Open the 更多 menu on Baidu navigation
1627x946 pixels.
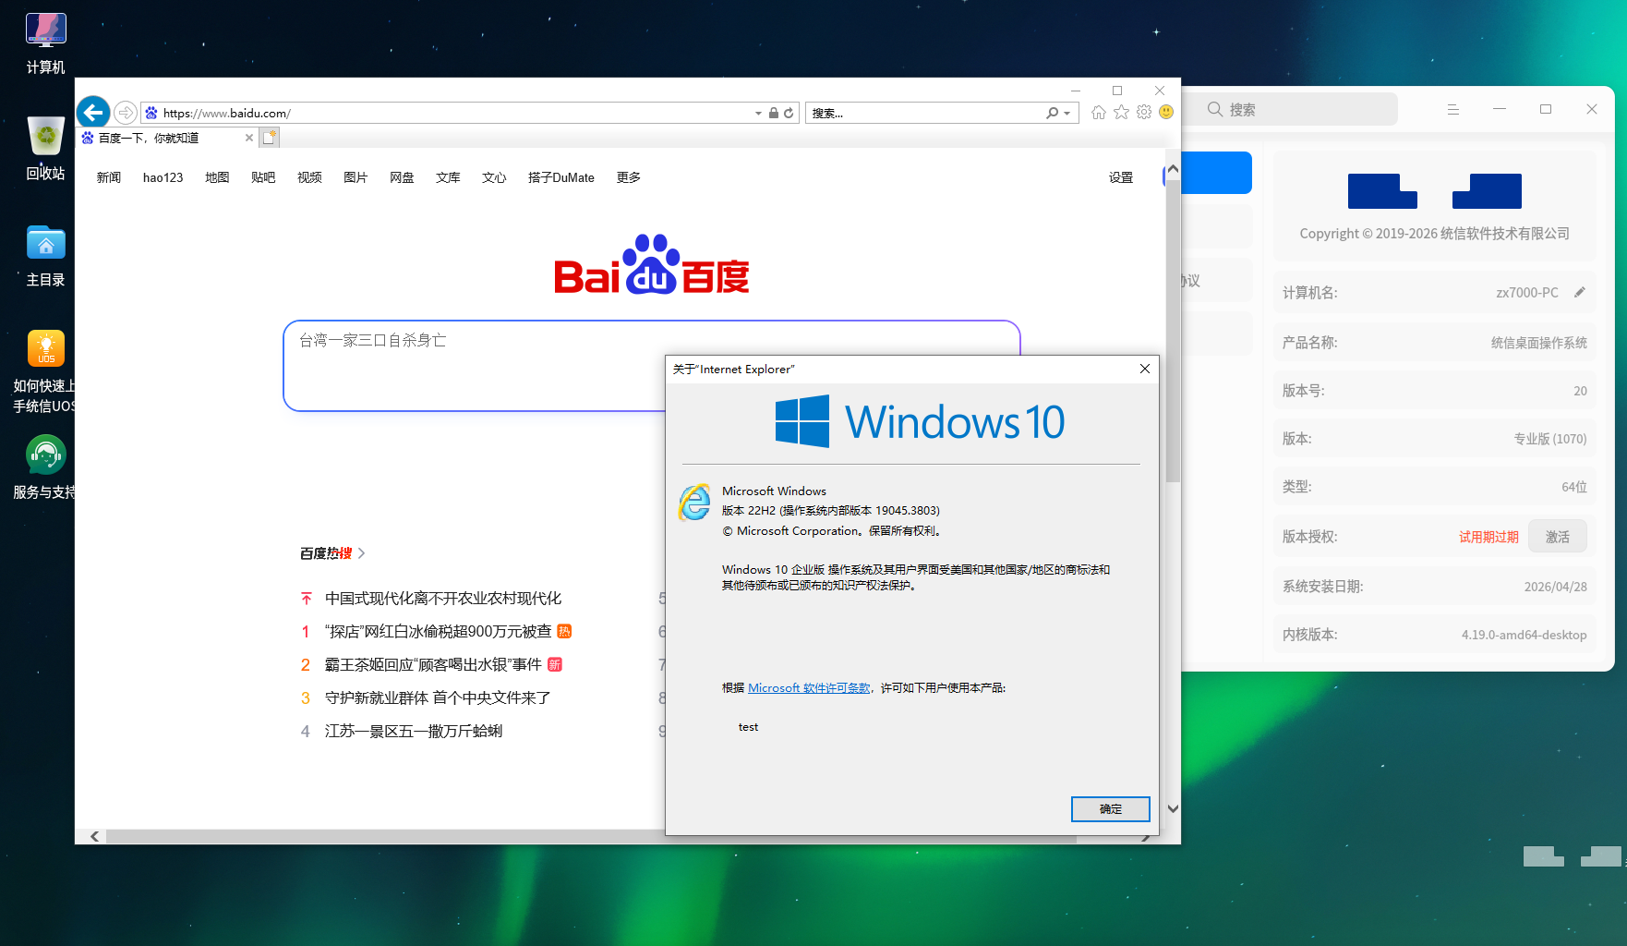coord(628,177)
